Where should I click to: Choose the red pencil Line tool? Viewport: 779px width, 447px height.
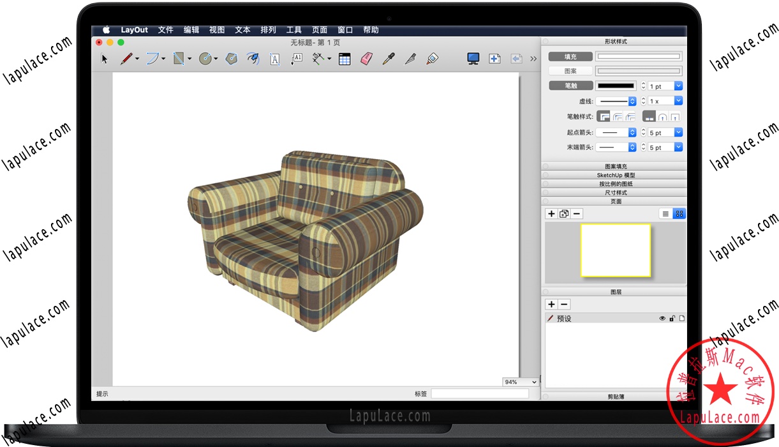tap(126, 59)
